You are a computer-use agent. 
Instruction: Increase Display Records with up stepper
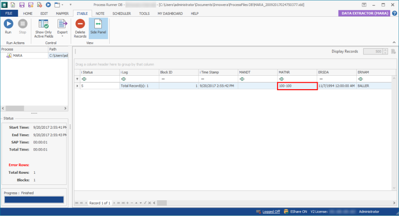[385, 50]
